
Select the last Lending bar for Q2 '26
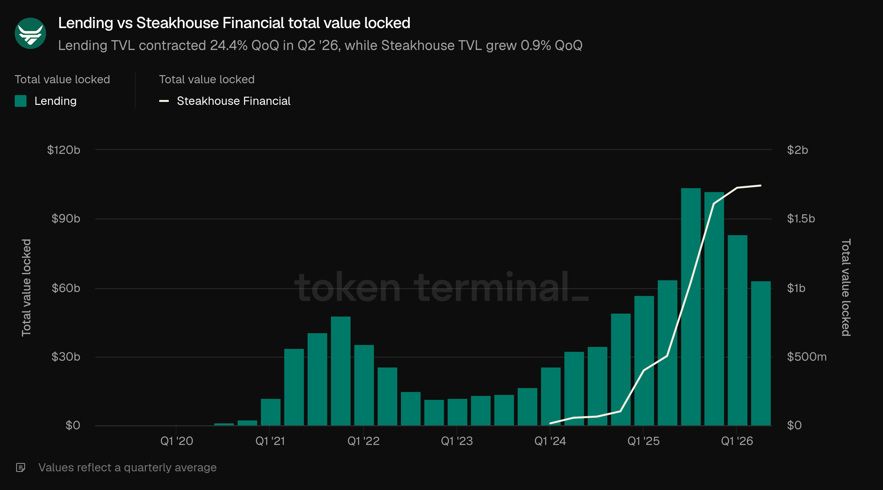[x=761, y=353]
